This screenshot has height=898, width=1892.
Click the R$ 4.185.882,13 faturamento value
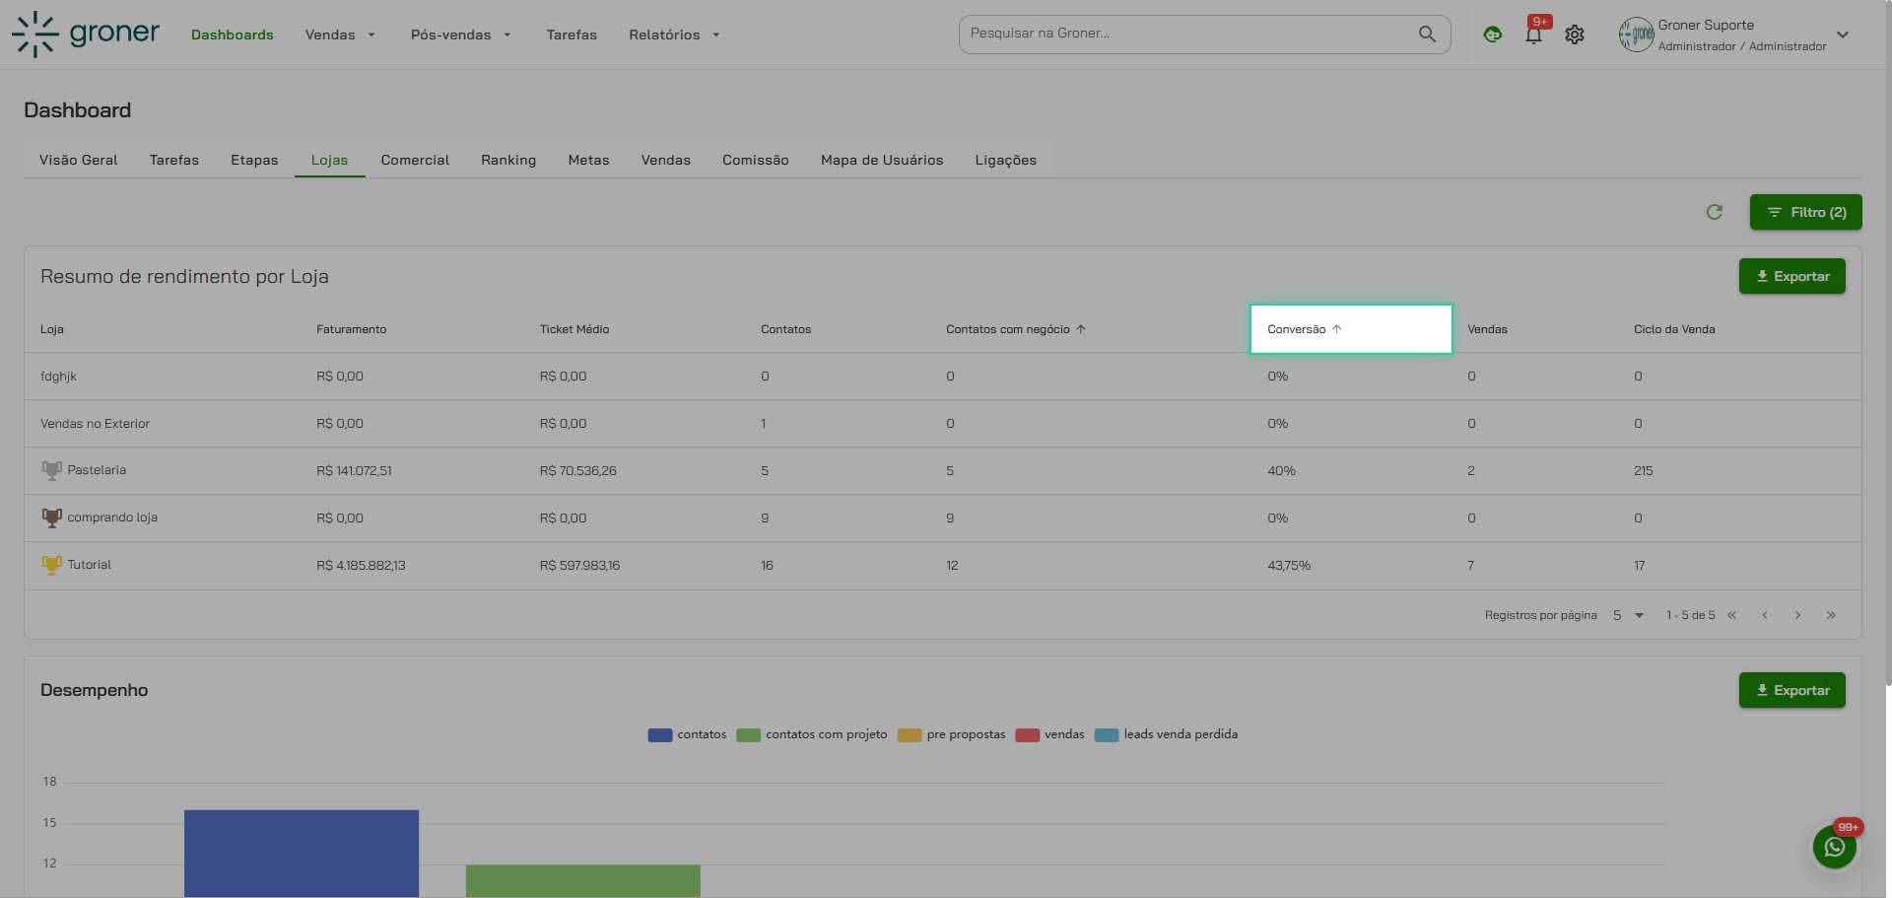coord(361,566)
